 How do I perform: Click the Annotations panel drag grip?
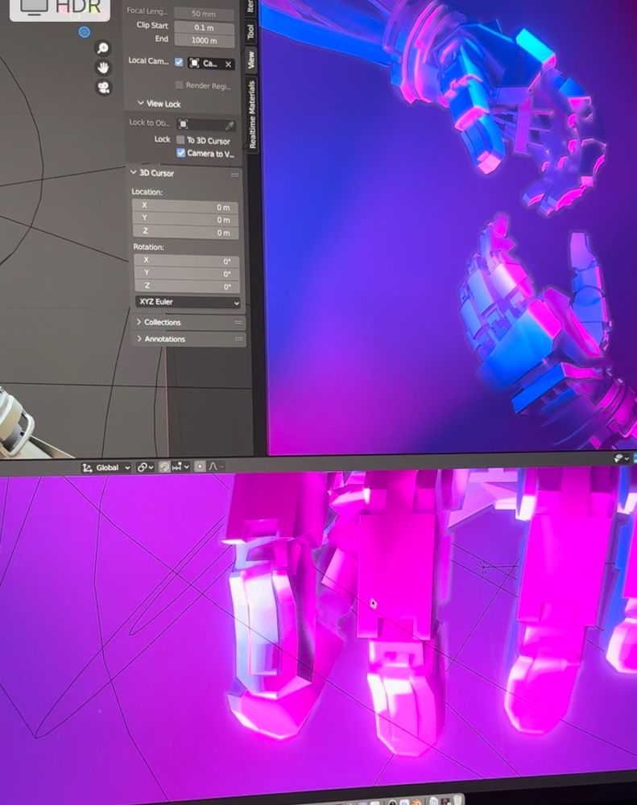[238, 339]
